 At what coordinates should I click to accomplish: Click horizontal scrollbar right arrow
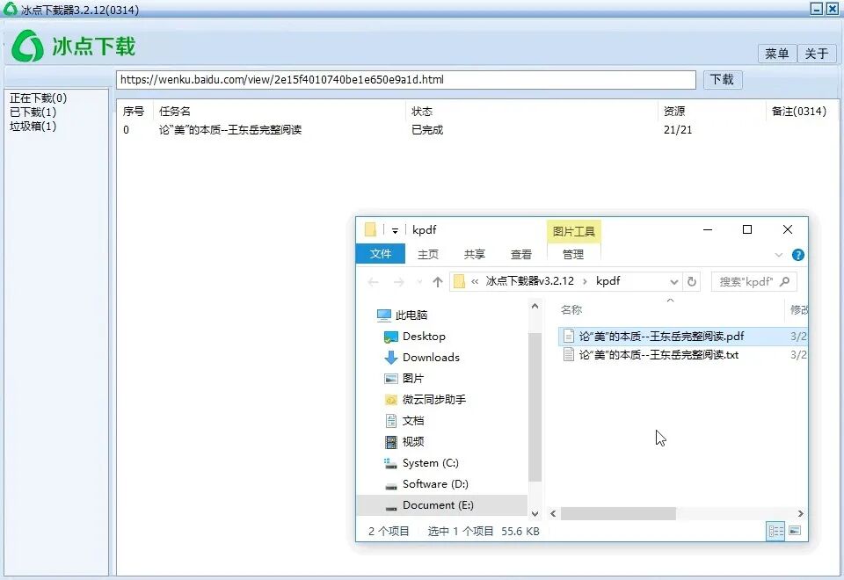coord(800,514)
